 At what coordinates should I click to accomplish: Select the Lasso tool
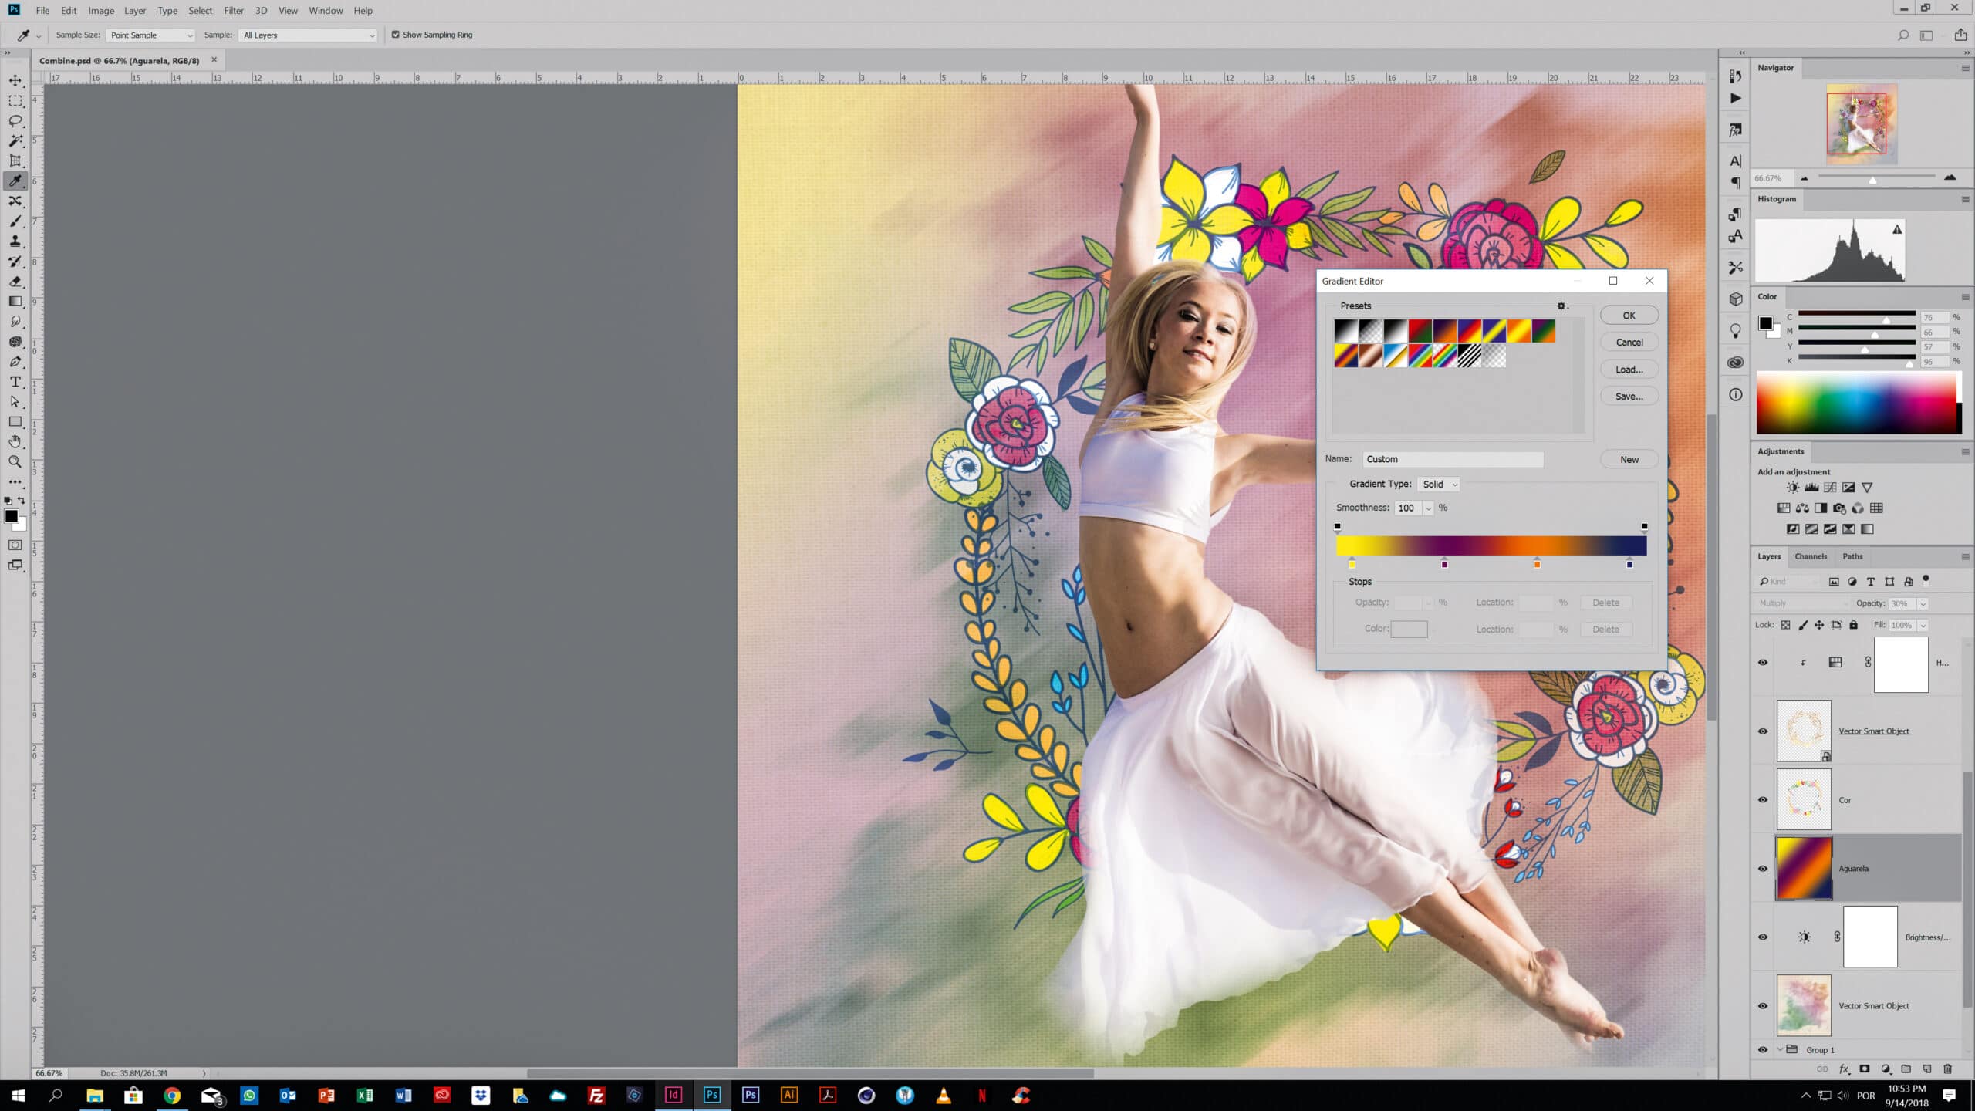(x=15, y=121)
